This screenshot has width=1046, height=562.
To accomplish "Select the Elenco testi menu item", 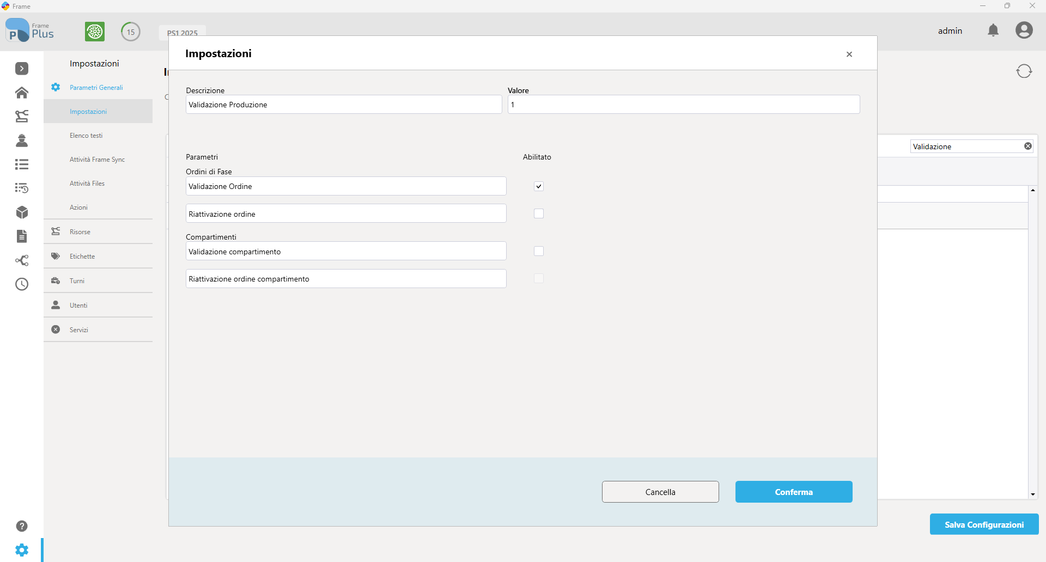I will click(86, 136).
